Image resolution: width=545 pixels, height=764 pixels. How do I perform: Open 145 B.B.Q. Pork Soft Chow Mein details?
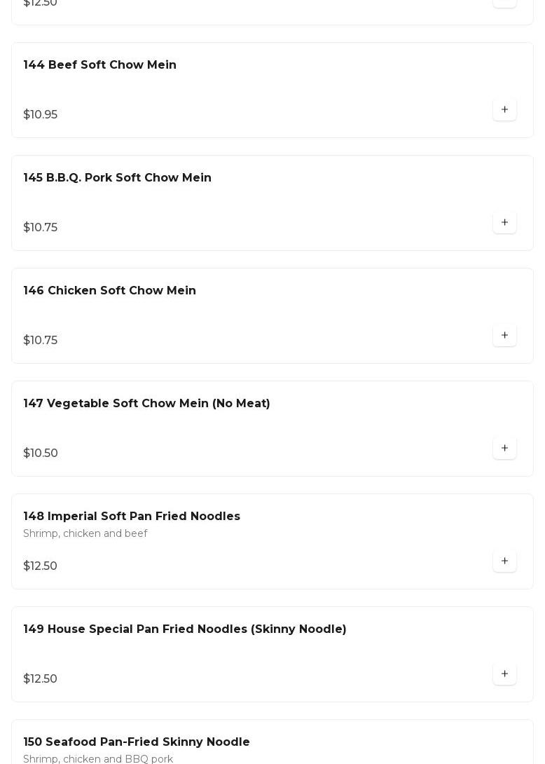coord(117,177)
